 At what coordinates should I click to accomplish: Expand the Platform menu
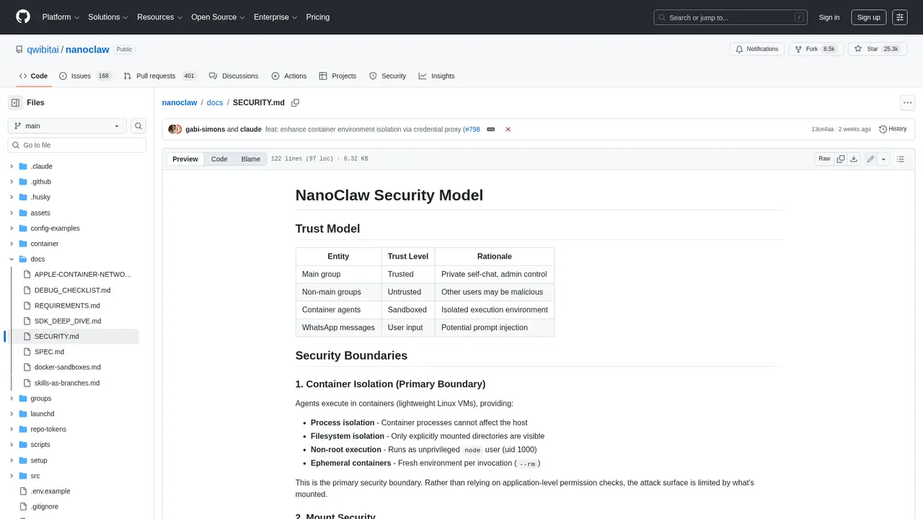pyautogui.click(x=61, y=17)
